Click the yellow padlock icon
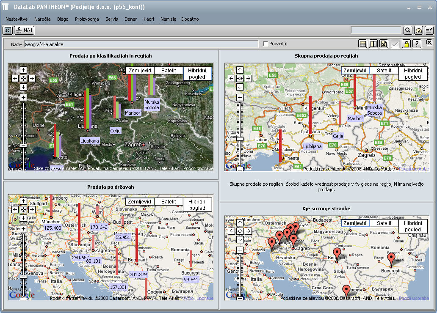Image resolution: width=437 pixels, height=313 pixels. click(x=406, y=44)
